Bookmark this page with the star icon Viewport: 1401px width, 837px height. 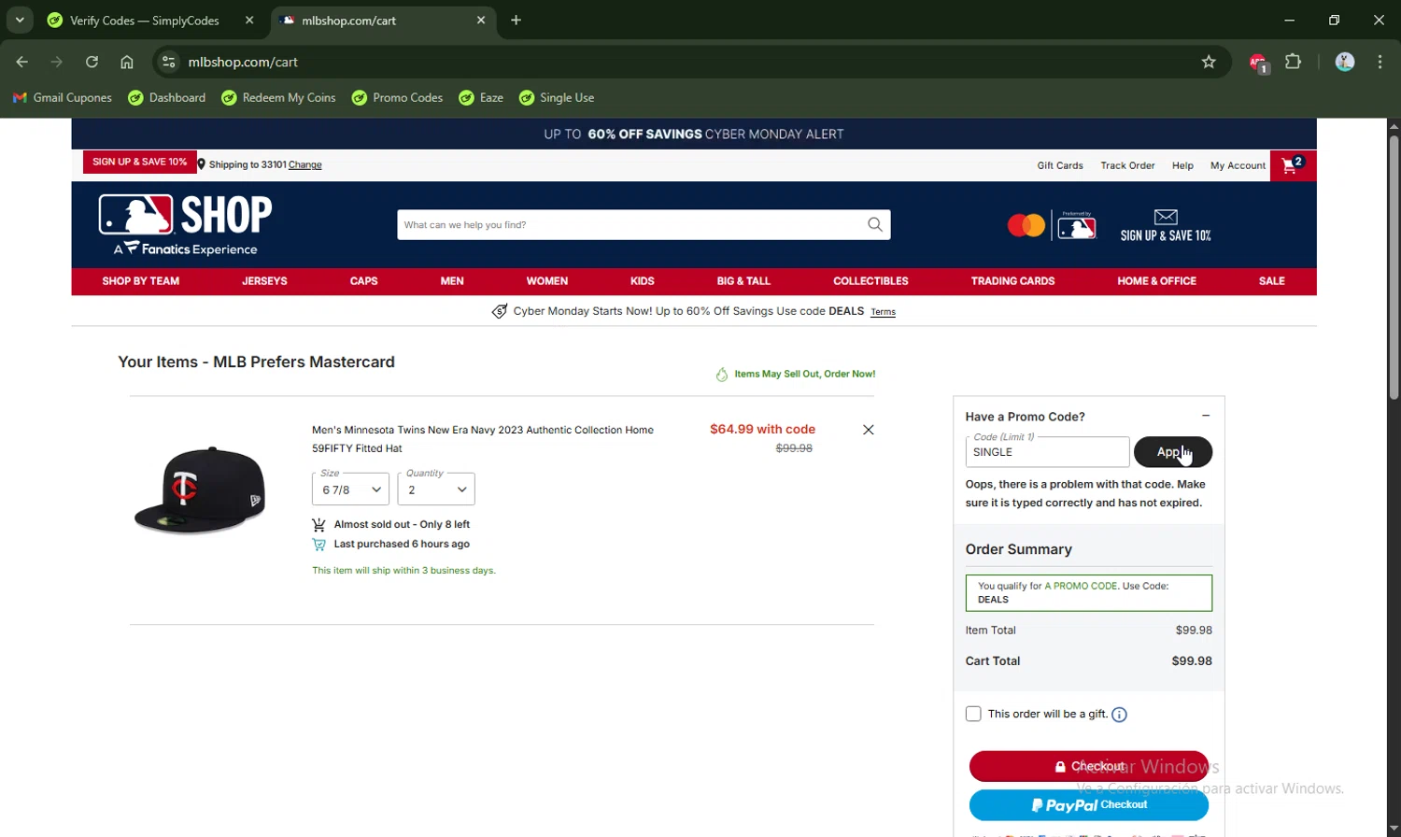coord(1209,62)
